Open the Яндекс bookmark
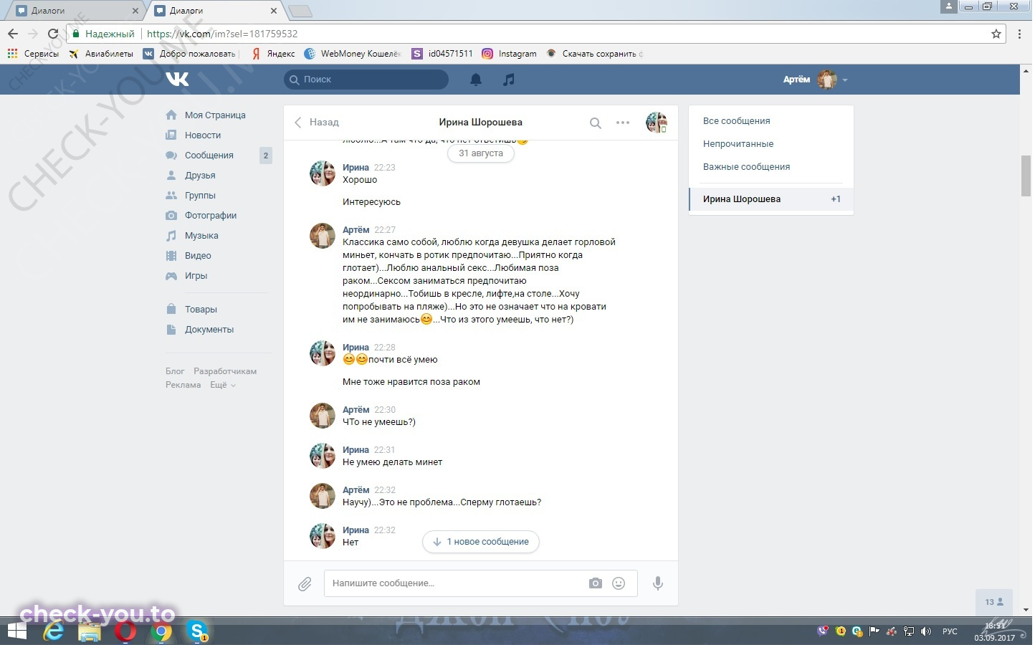The width and height of the screenshot is (1035, 645). coord(273,54)
